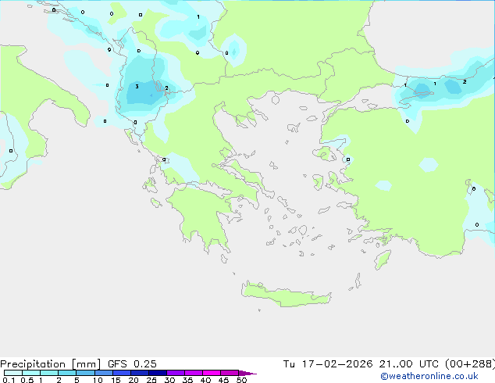
Task: Click the legend label '35'
Action: [x=187, y=380]
